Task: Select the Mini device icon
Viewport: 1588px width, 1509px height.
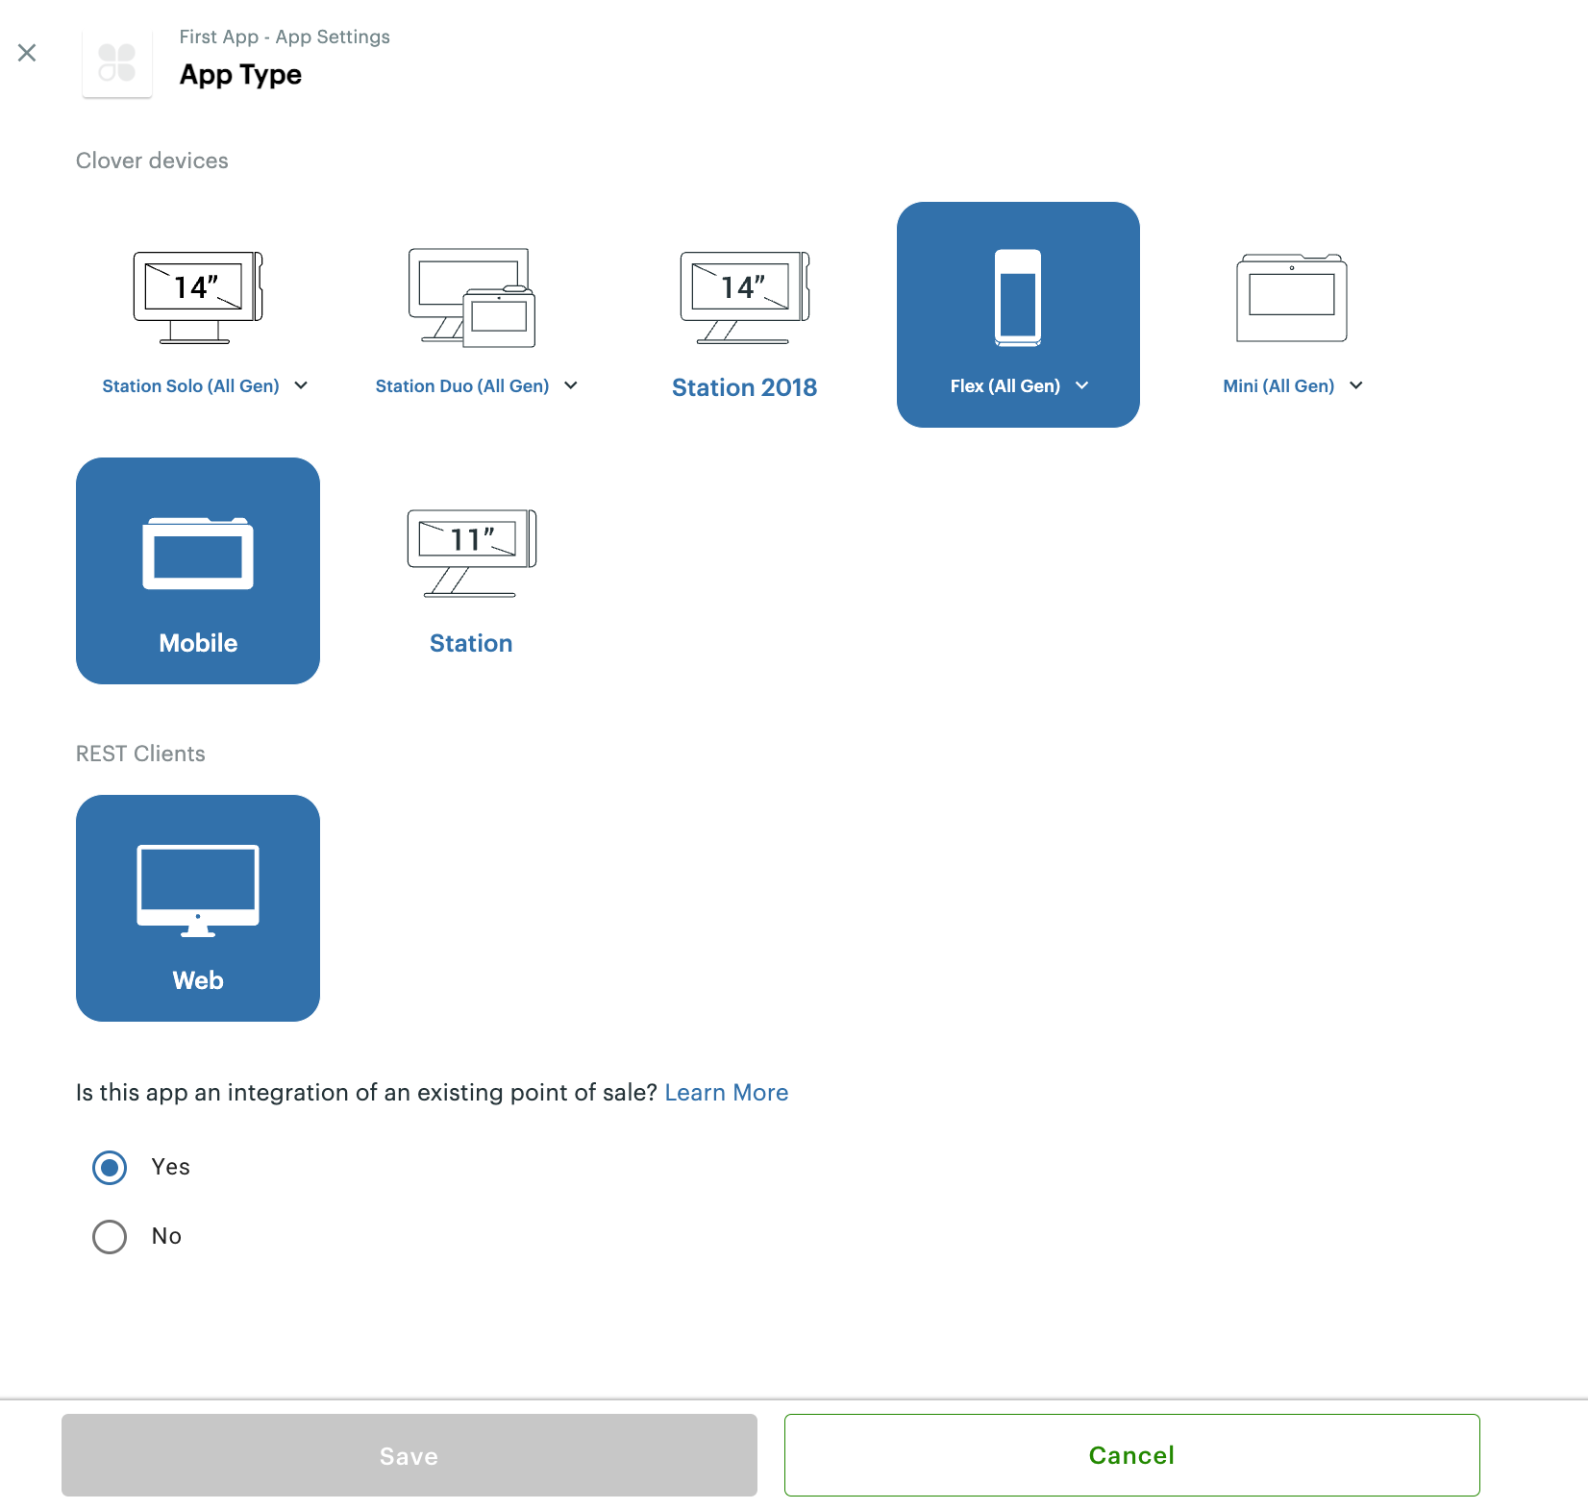Action: 1292,298
